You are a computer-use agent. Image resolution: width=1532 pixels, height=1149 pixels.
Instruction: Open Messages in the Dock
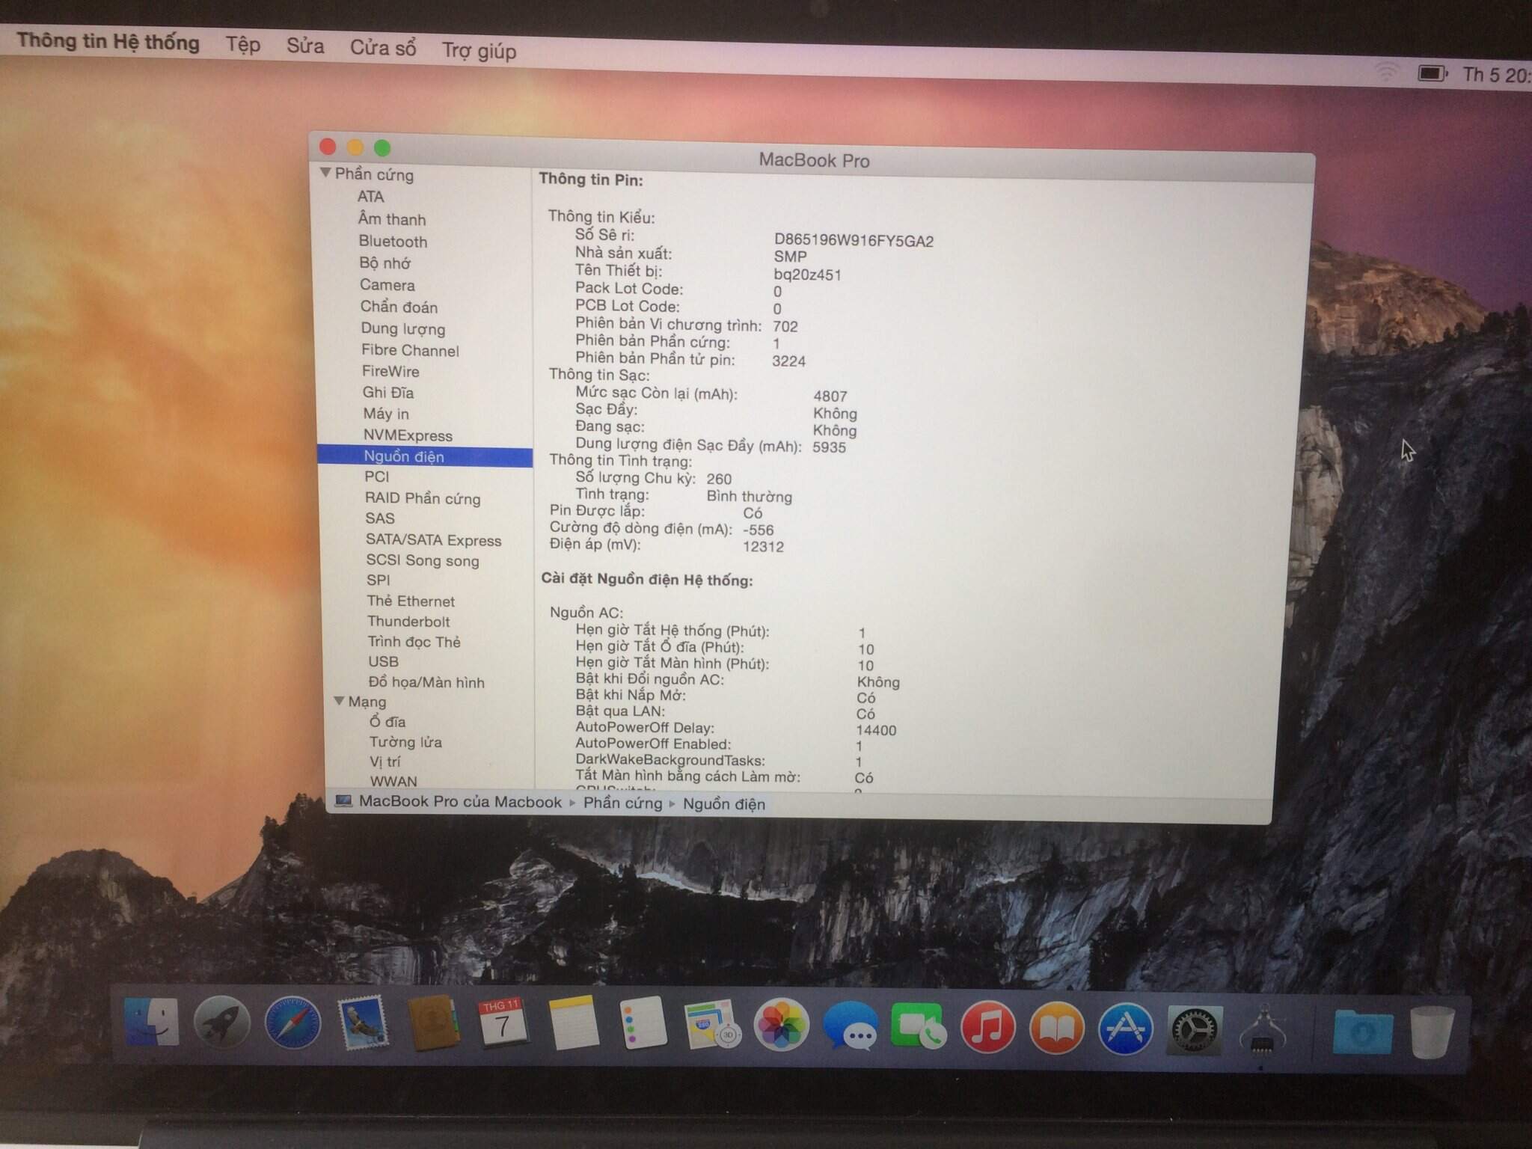[850, 1026]
